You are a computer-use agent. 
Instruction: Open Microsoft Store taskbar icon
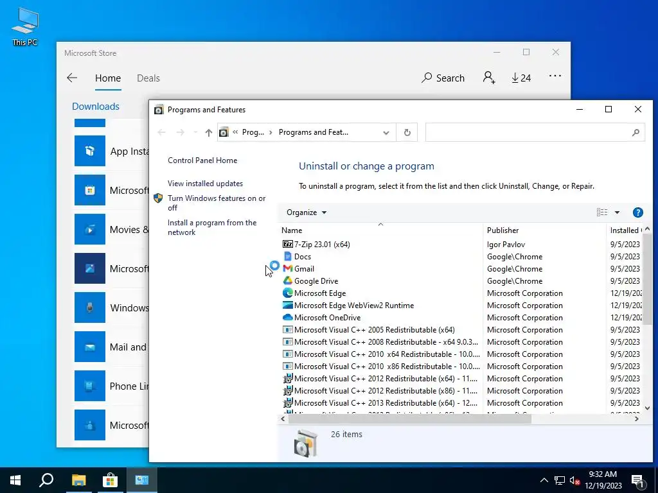point(110,480)
